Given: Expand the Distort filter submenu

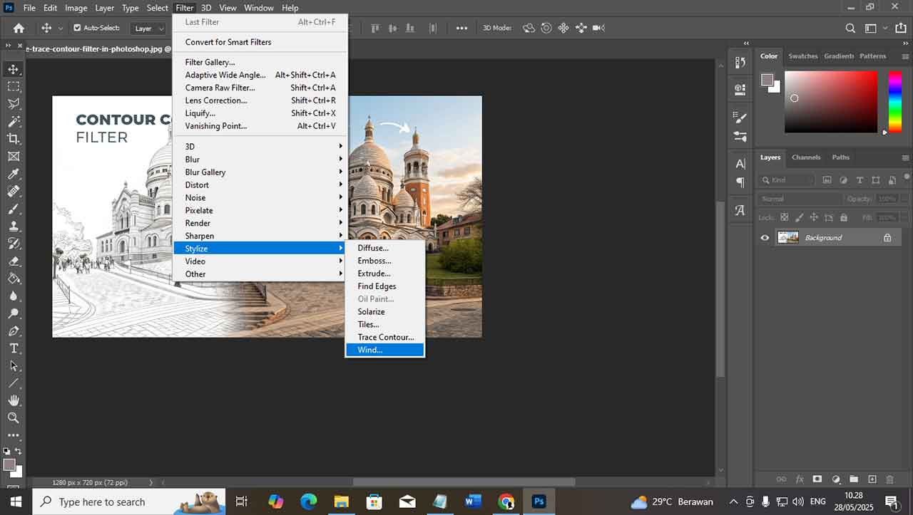Looking at the screenshot, I should (260, 185).
